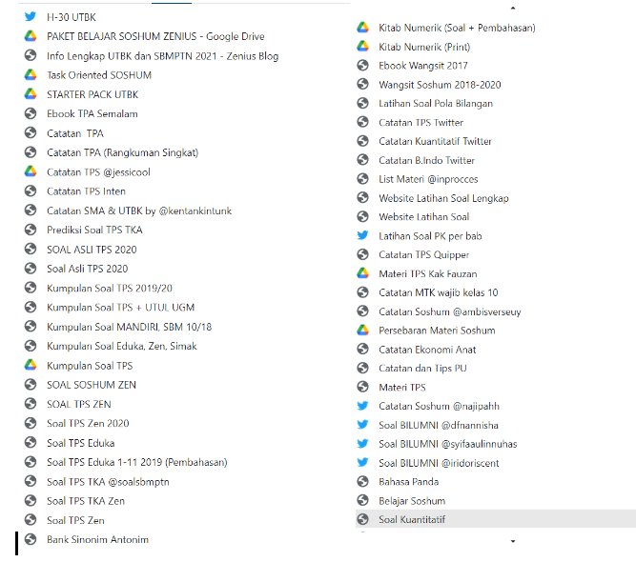Image resolution: width=636 pixels, height=562 pixels.
Task: Open Catatan Soshum @ambisverseuy bookmark
Action: click(x=449, y=311)
